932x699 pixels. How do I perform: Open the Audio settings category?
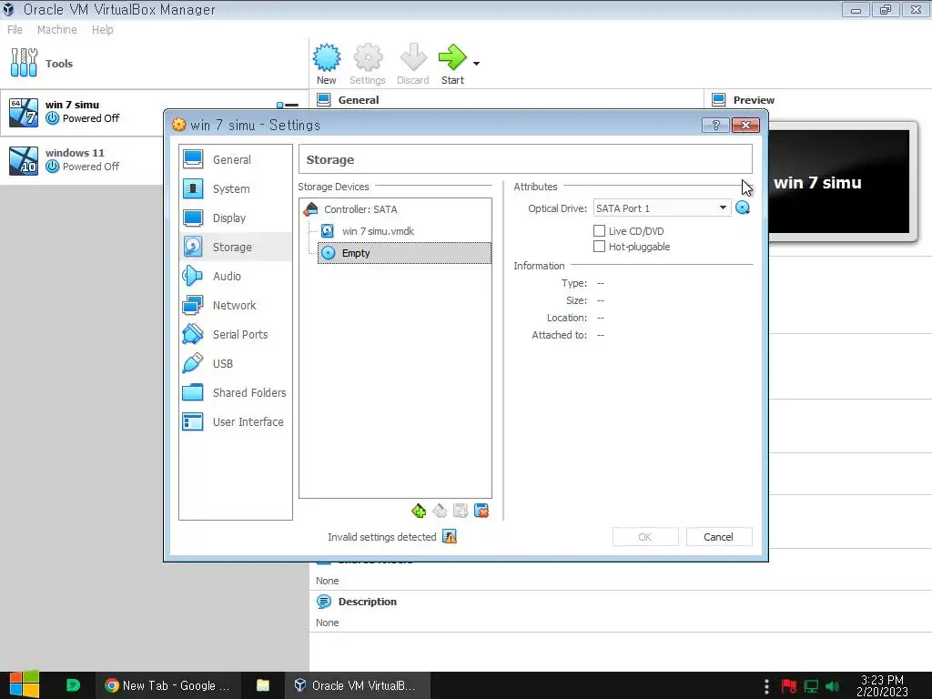[236, 276]
